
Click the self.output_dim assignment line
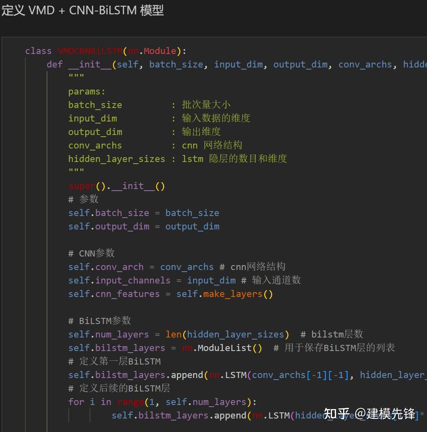pos(143,226)
